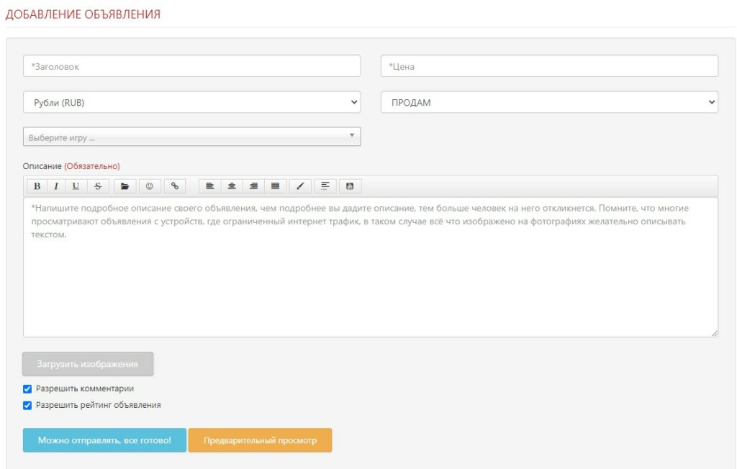Open the 'Выберите игру' game selector
Viewport: 737px width, 469px height.
[x=191, y=137]
